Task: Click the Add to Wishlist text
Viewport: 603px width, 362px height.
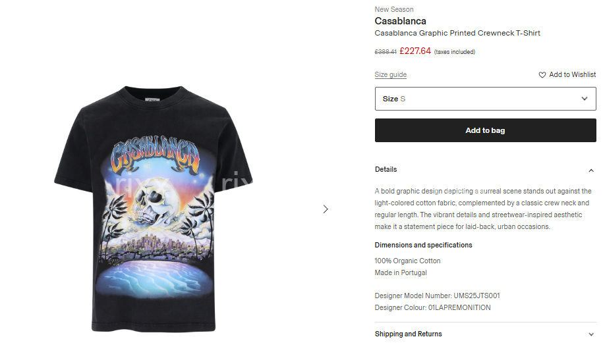Action: pyautogui.click(x=572, y=74)
